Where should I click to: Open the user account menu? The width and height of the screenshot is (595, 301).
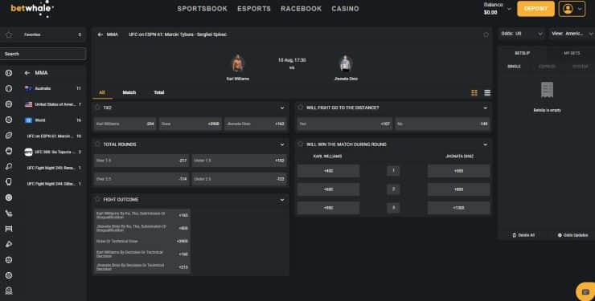(x=572, y=9)
